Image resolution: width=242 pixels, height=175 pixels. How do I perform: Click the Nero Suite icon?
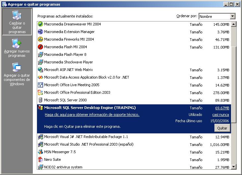click(40, 159)
